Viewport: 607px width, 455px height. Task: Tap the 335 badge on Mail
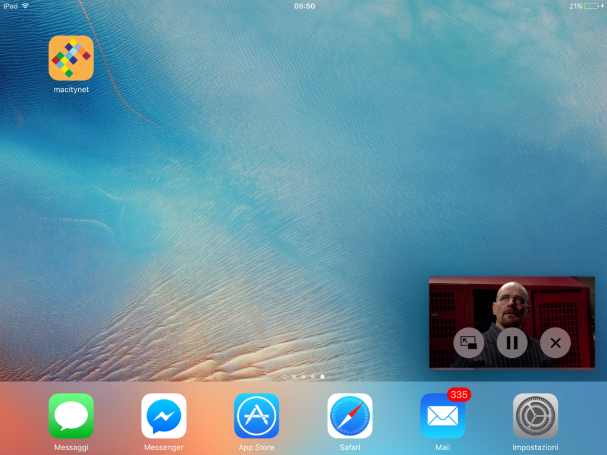(x=459, y=395)
